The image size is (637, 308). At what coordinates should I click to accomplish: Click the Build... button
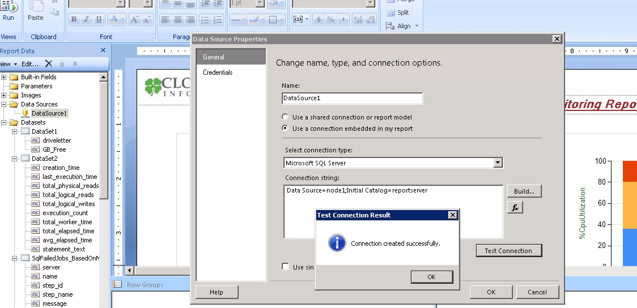coord(524,191)
